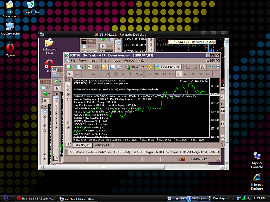Click the zoom out magnifier icon

(218, 67)
